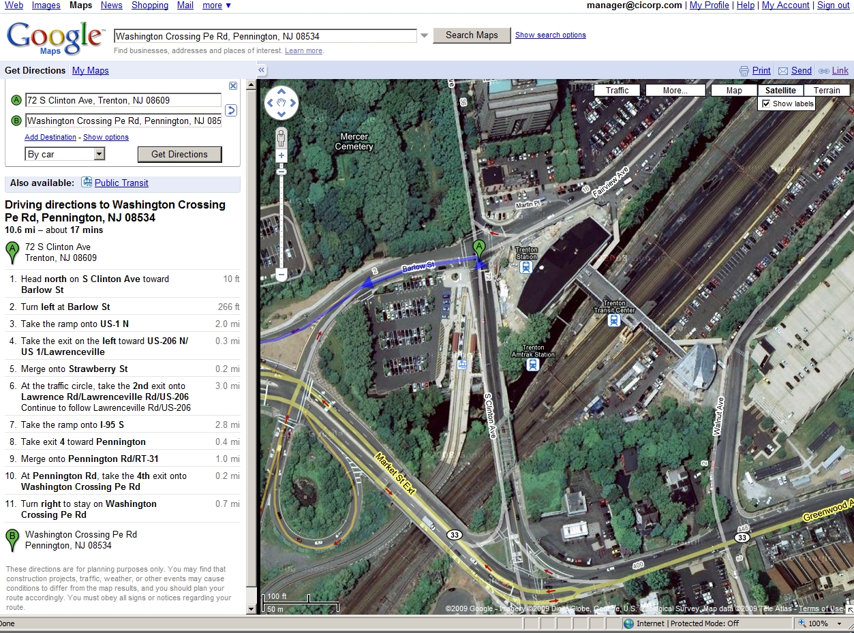Viewport: 854px width, 633px height.
Task: Click the chain link icon beside Link
Action: point(824,71)
